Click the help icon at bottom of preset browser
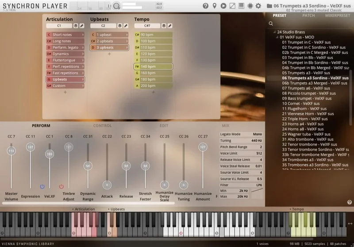This screenshot has width=354, height=247. [x=350, y=202]
